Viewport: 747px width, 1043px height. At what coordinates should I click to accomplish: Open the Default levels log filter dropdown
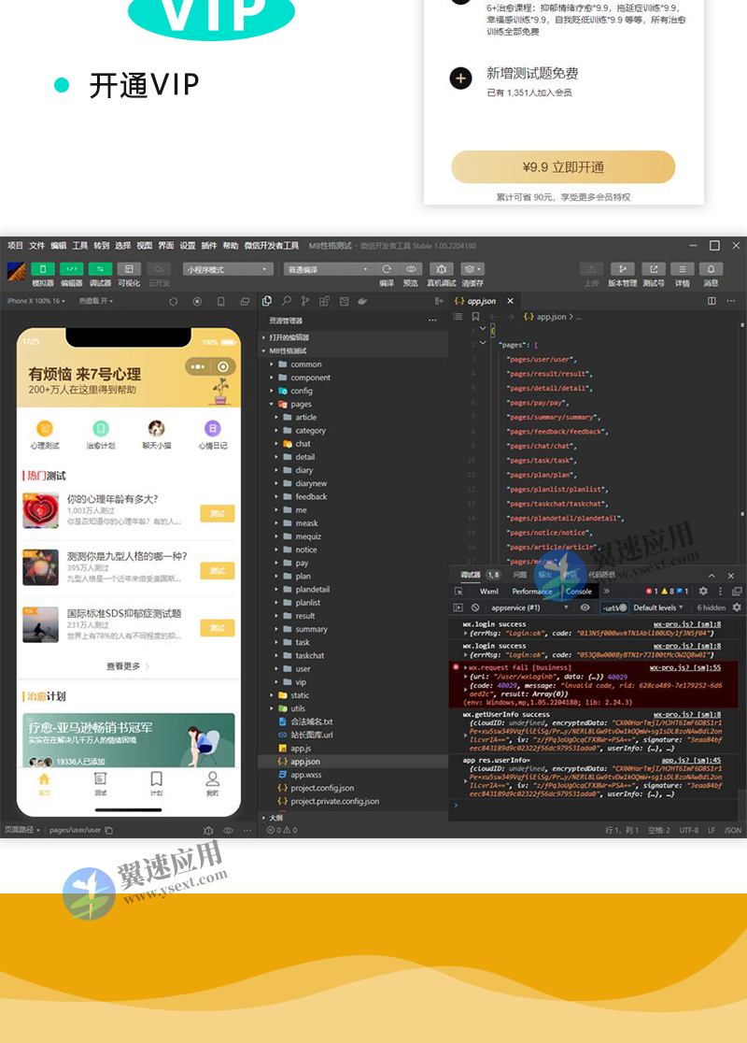pos(657,607)
